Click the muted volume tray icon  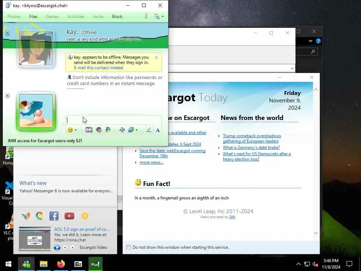(x=315, y=264)
